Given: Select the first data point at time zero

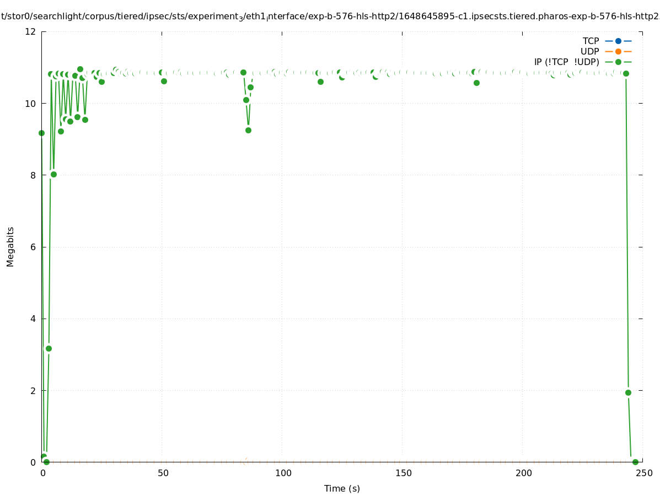Looking at the screenshot, I should point(41,133).
